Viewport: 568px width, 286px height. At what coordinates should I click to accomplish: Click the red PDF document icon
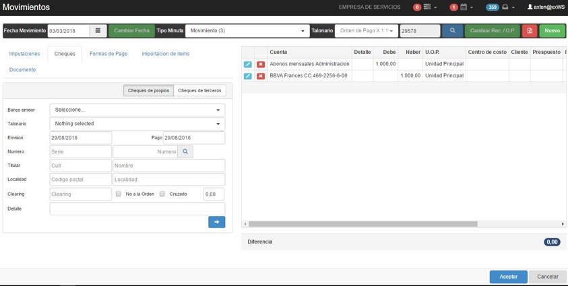[x=530, y=31]
